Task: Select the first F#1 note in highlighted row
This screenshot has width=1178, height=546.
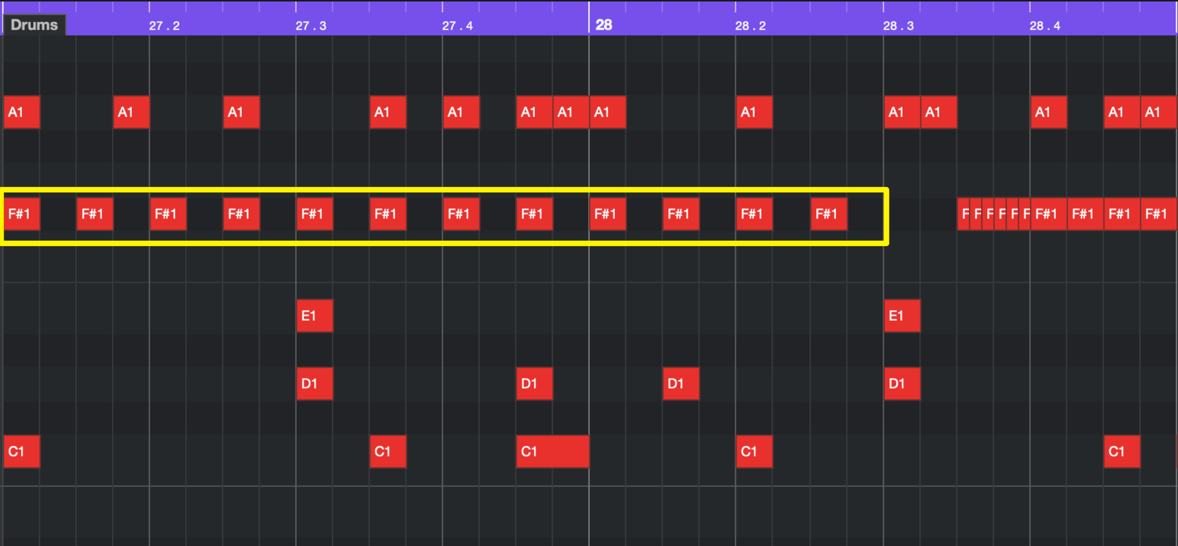Action: coord(22,214)
